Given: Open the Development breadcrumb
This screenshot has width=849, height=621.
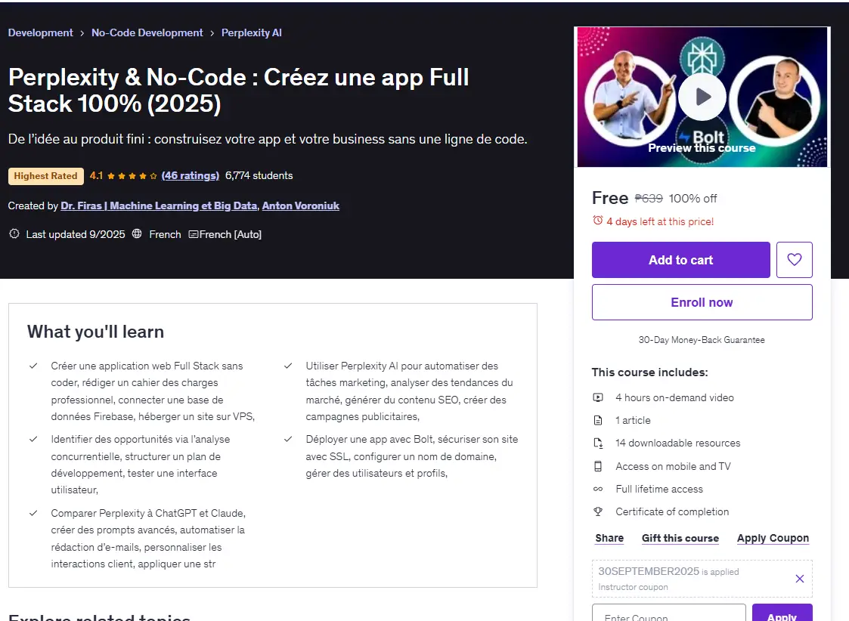Looking at the screenshot, I should (41, 32).
